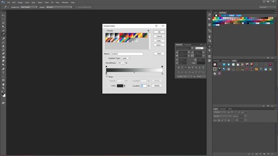The image size is (278, 156).
Task: Open the Color stop flyout arrow
Action: click(125, 86)
